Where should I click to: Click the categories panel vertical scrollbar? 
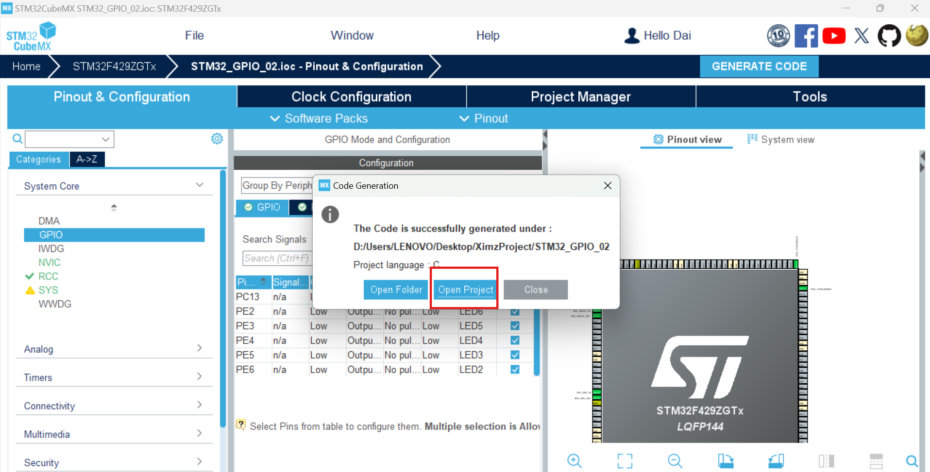[x=223, y=298]
